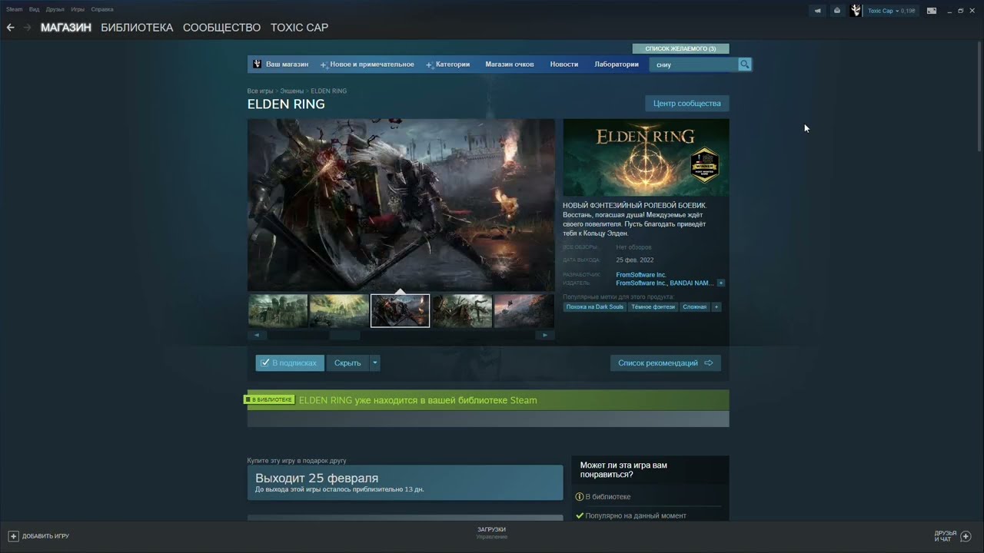Click the Похожа на Dark Souls tag
984x553 pixels.
[595, 307]
